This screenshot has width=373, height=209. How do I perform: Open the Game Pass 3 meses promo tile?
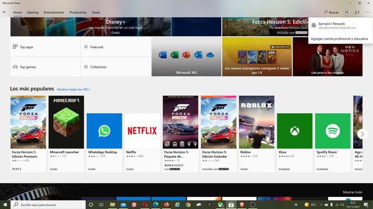pos(257,57)
